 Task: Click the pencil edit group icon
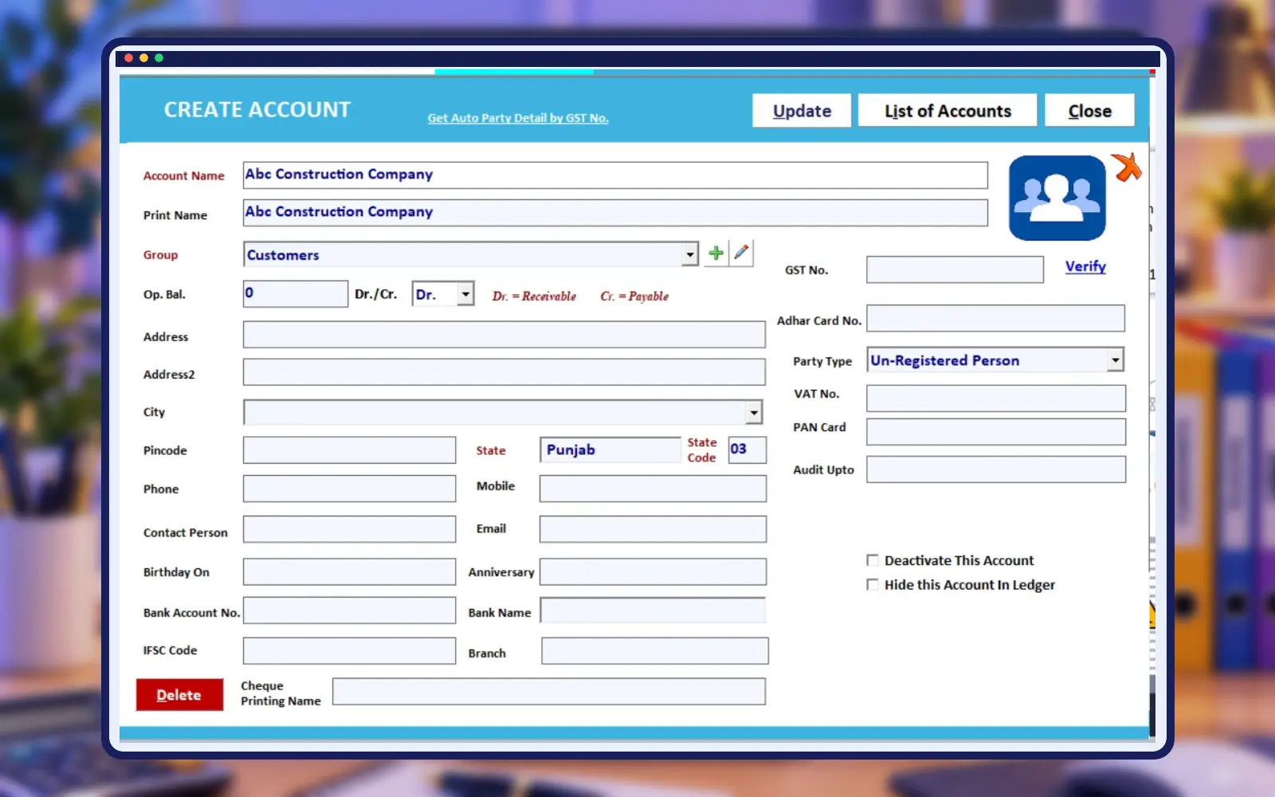pos(741,253)
